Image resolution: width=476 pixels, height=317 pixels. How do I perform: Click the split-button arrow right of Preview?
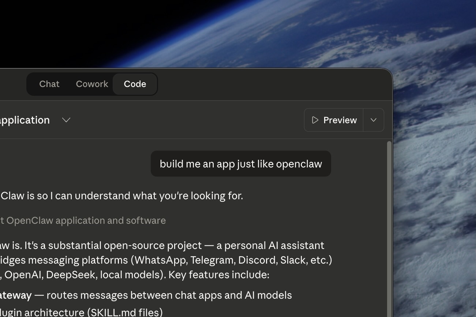click(373, 120)
